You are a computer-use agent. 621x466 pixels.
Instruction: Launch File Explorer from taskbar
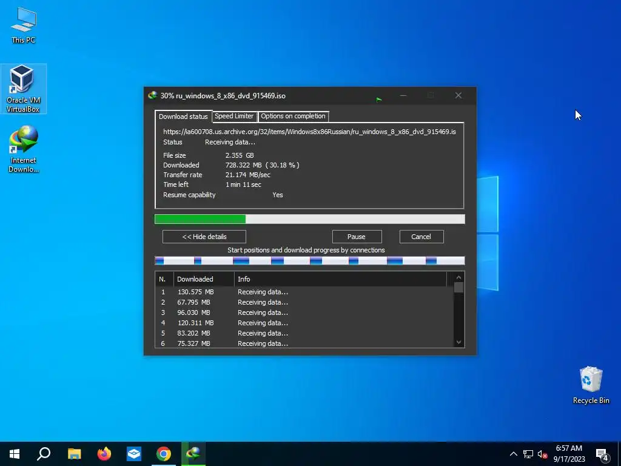[x=74, y=454]
